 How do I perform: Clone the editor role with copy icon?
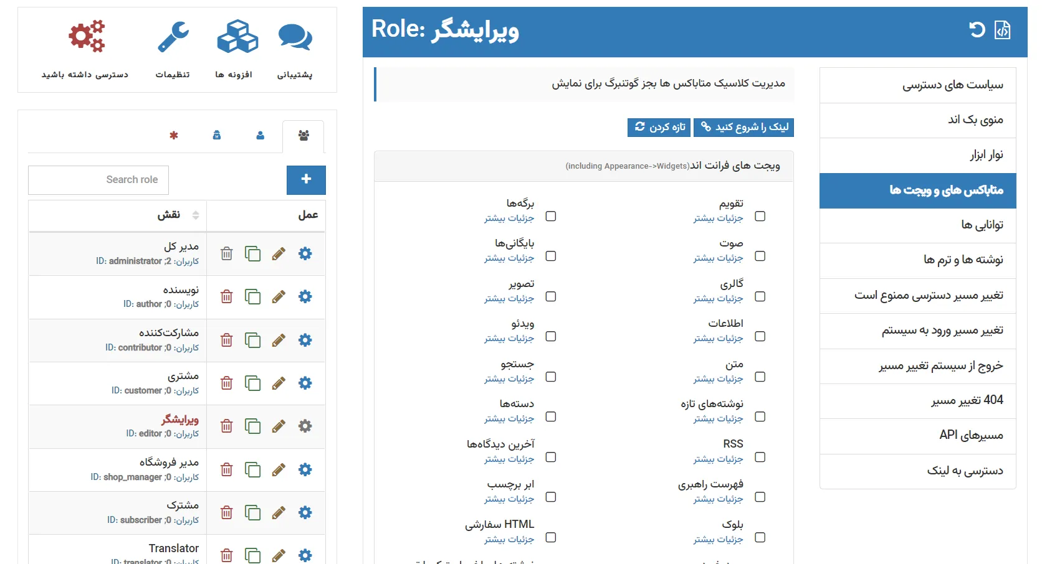click(x=252, y=426)
